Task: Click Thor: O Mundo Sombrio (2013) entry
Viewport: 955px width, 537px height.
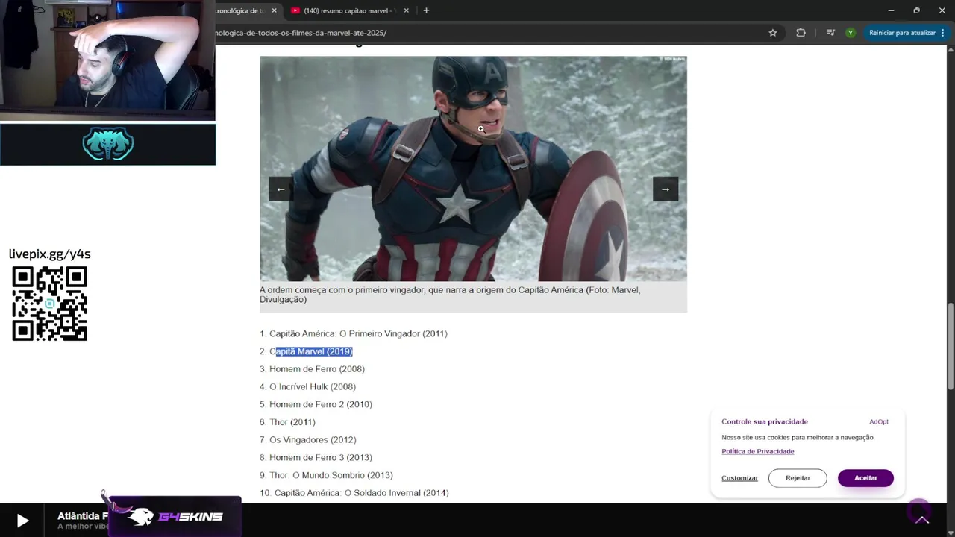Action: point(331,475)
